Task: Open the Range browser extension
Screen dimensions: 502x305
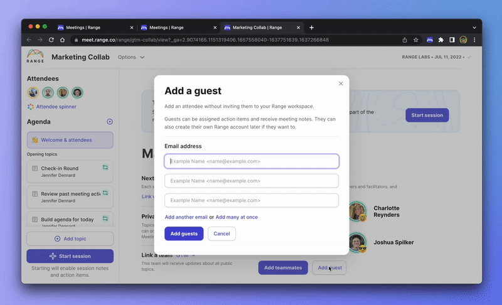Action: point(430,40)
